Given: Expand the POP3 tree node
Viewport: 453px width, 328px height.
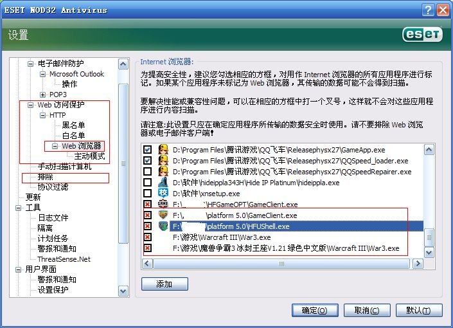Looking at the screenshot, I should [42, 95].
